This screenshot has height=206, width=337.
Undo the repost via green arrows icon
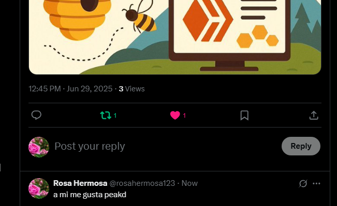click(106, 115)
